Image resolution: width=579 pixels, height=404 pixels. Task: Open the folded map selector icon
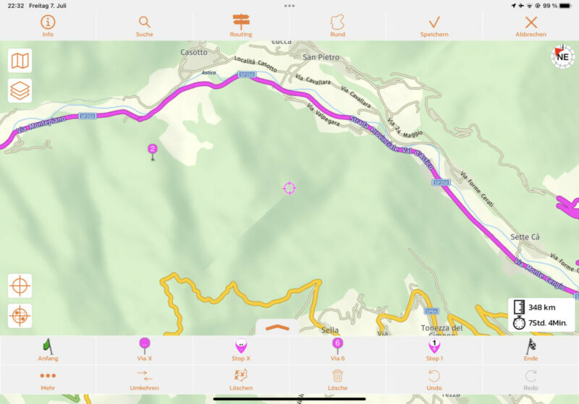(x=20, y=61)
